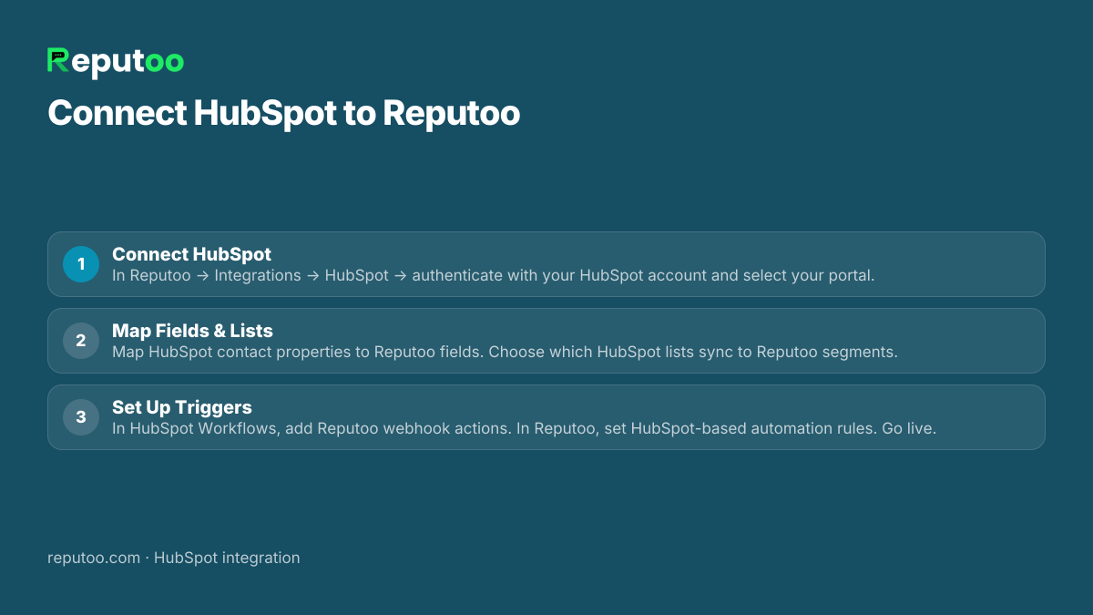Image resolution: width=1093 pixels, height=615 pixels.
Task: Select the step 1 number badge
Action: tap(81, 264)
